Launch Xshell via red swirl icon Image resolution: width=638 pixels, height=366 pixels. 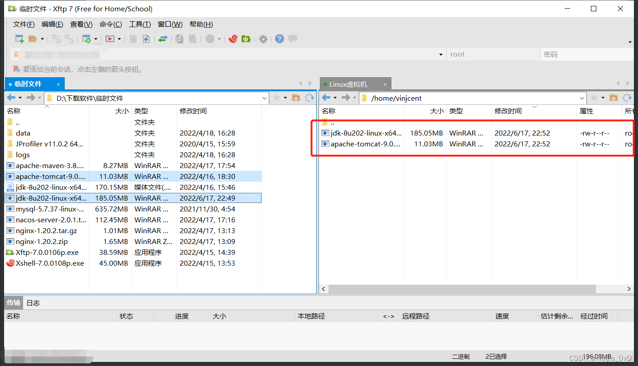coord(233,39)
